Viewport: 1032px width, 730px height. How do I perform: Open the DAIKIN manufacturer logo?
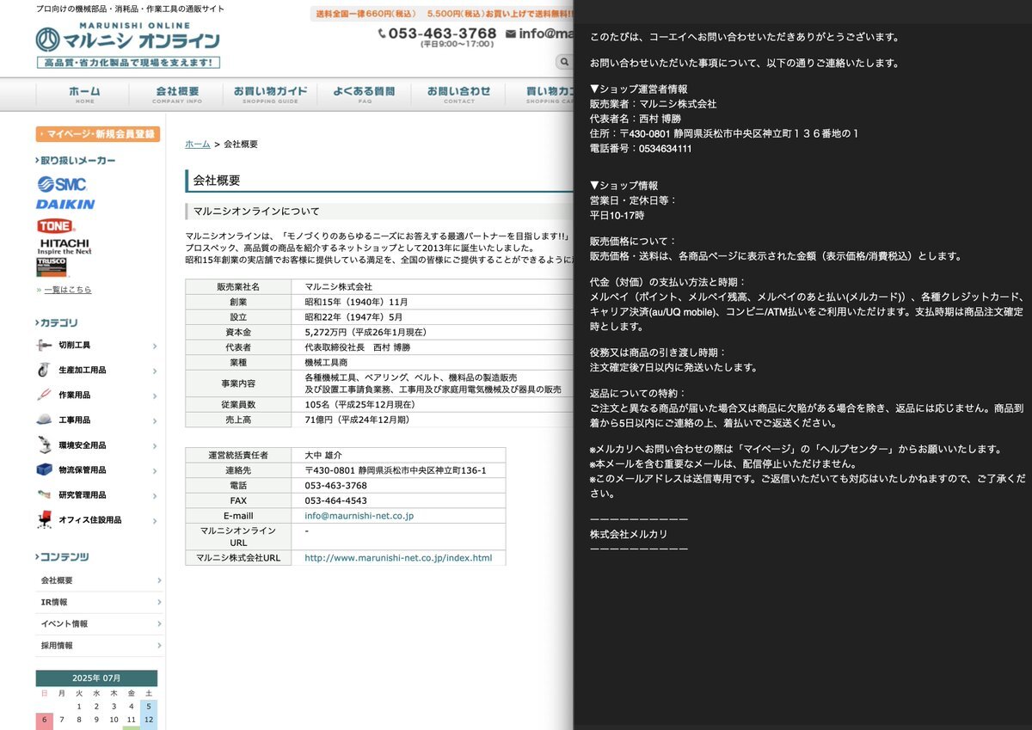tap(65, 205)
